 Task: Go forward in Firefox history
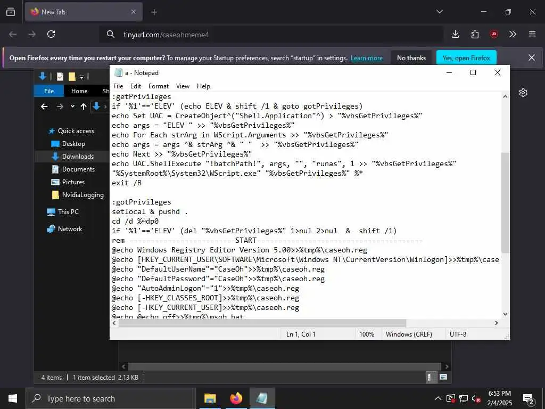(x=32, y=34)
